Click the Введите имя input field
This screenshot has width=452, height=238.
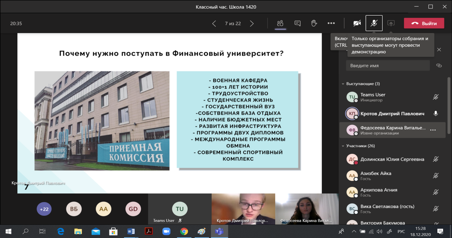pos(388,65)
